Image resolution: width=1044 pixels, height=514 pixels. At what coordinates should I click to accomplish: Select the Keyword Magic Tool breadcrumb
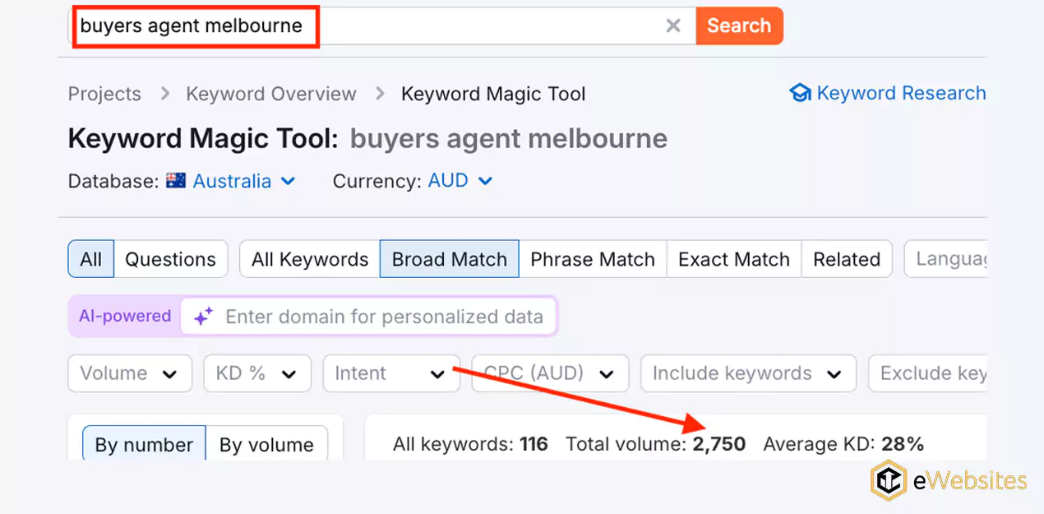pyautogui.click(x=493, y=94)
